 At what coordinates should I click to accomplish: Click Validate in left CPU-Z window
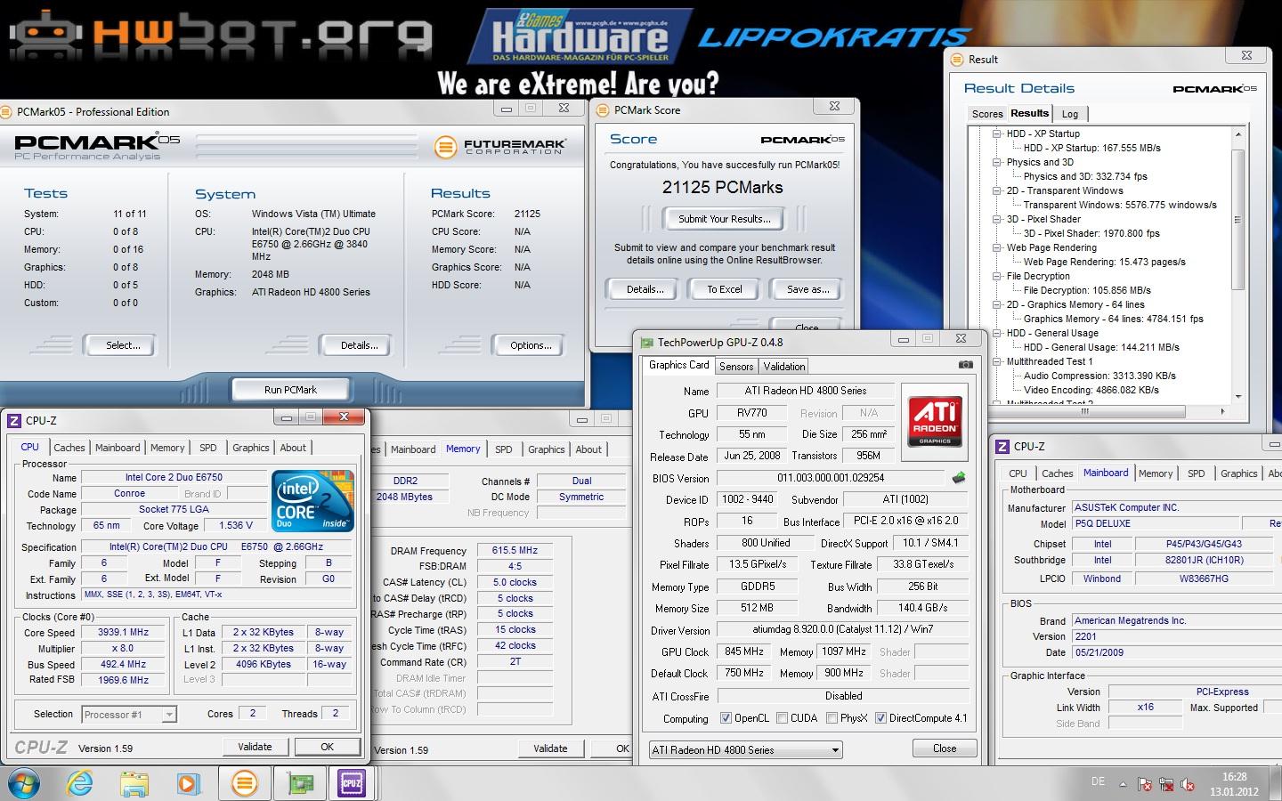(x=255, y=747)
